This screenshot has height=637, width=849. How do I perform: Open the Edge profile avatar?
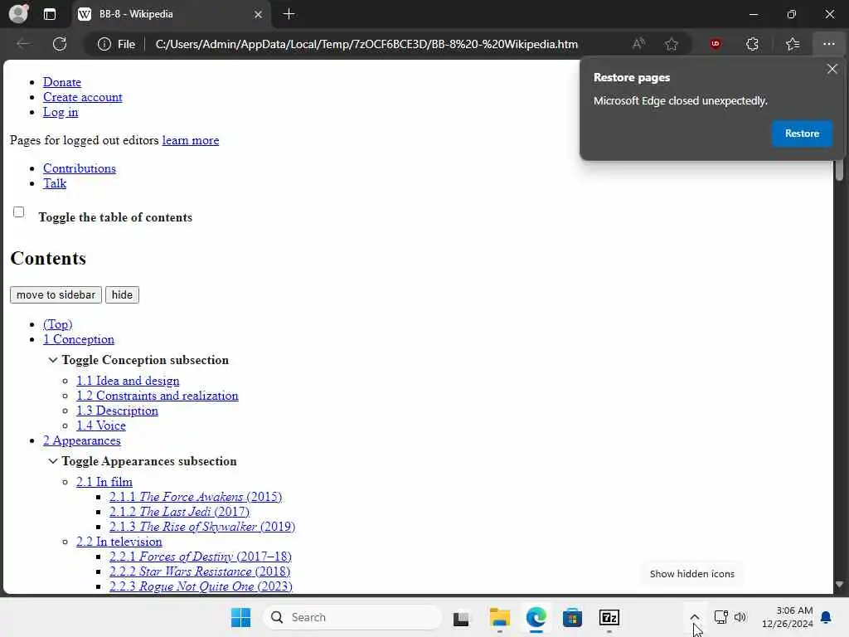18,13
